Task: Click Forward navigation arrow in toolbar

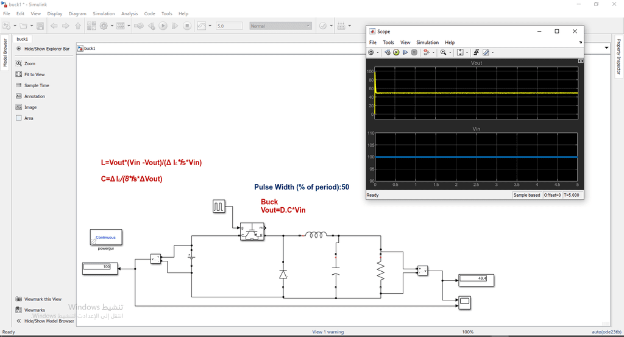Action: click(x=66, y=26)
